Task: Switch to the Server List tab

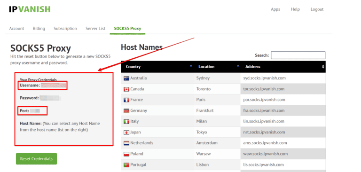Action: [95, 29]
